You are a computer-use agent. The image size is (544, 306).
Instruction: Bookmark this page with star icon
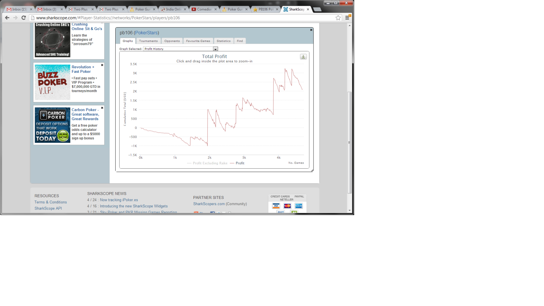pyautogui.click(x=338, y=18)
